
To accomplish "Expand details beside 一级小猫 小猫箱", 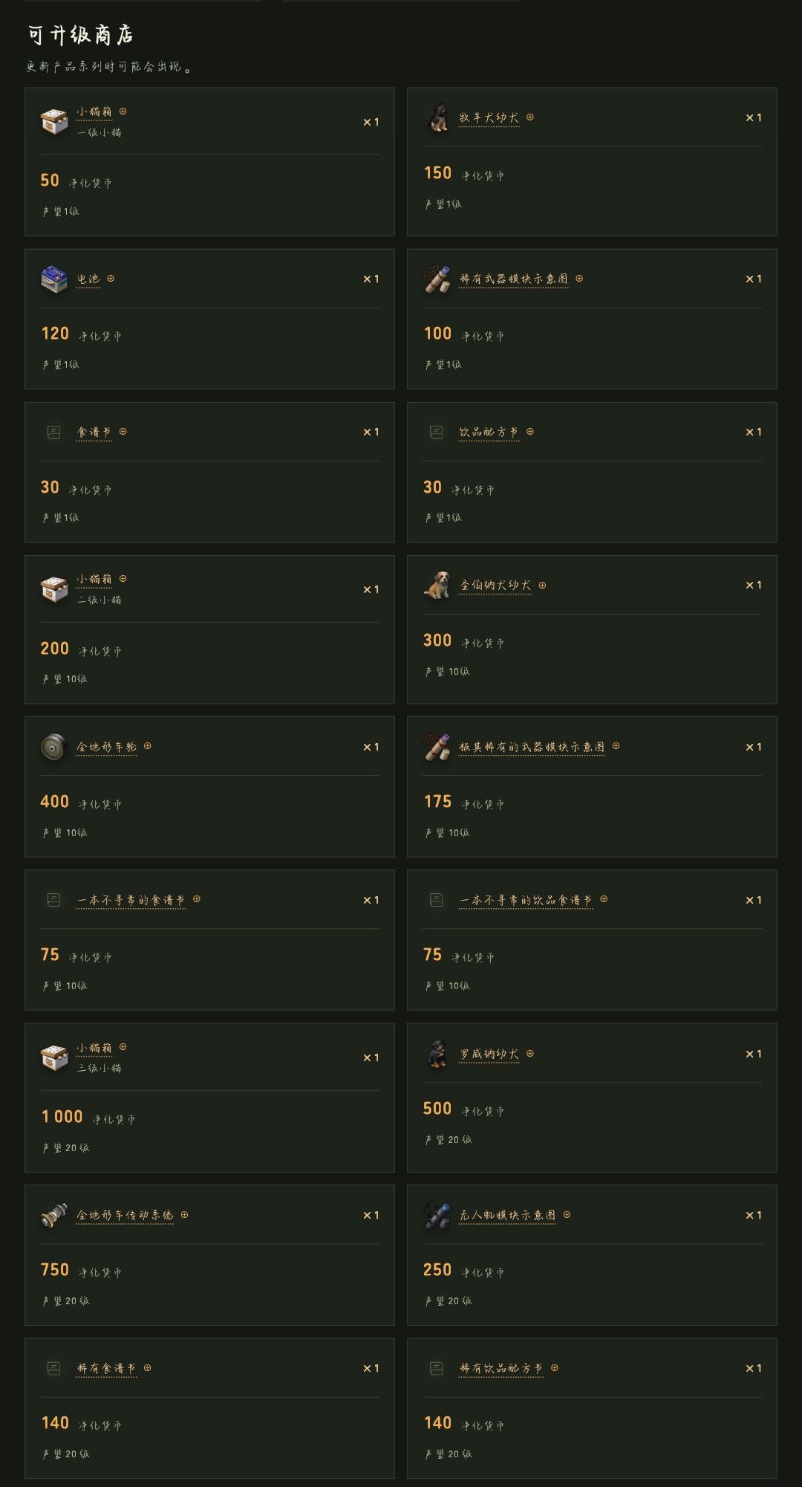I will (x=123, y=111).
